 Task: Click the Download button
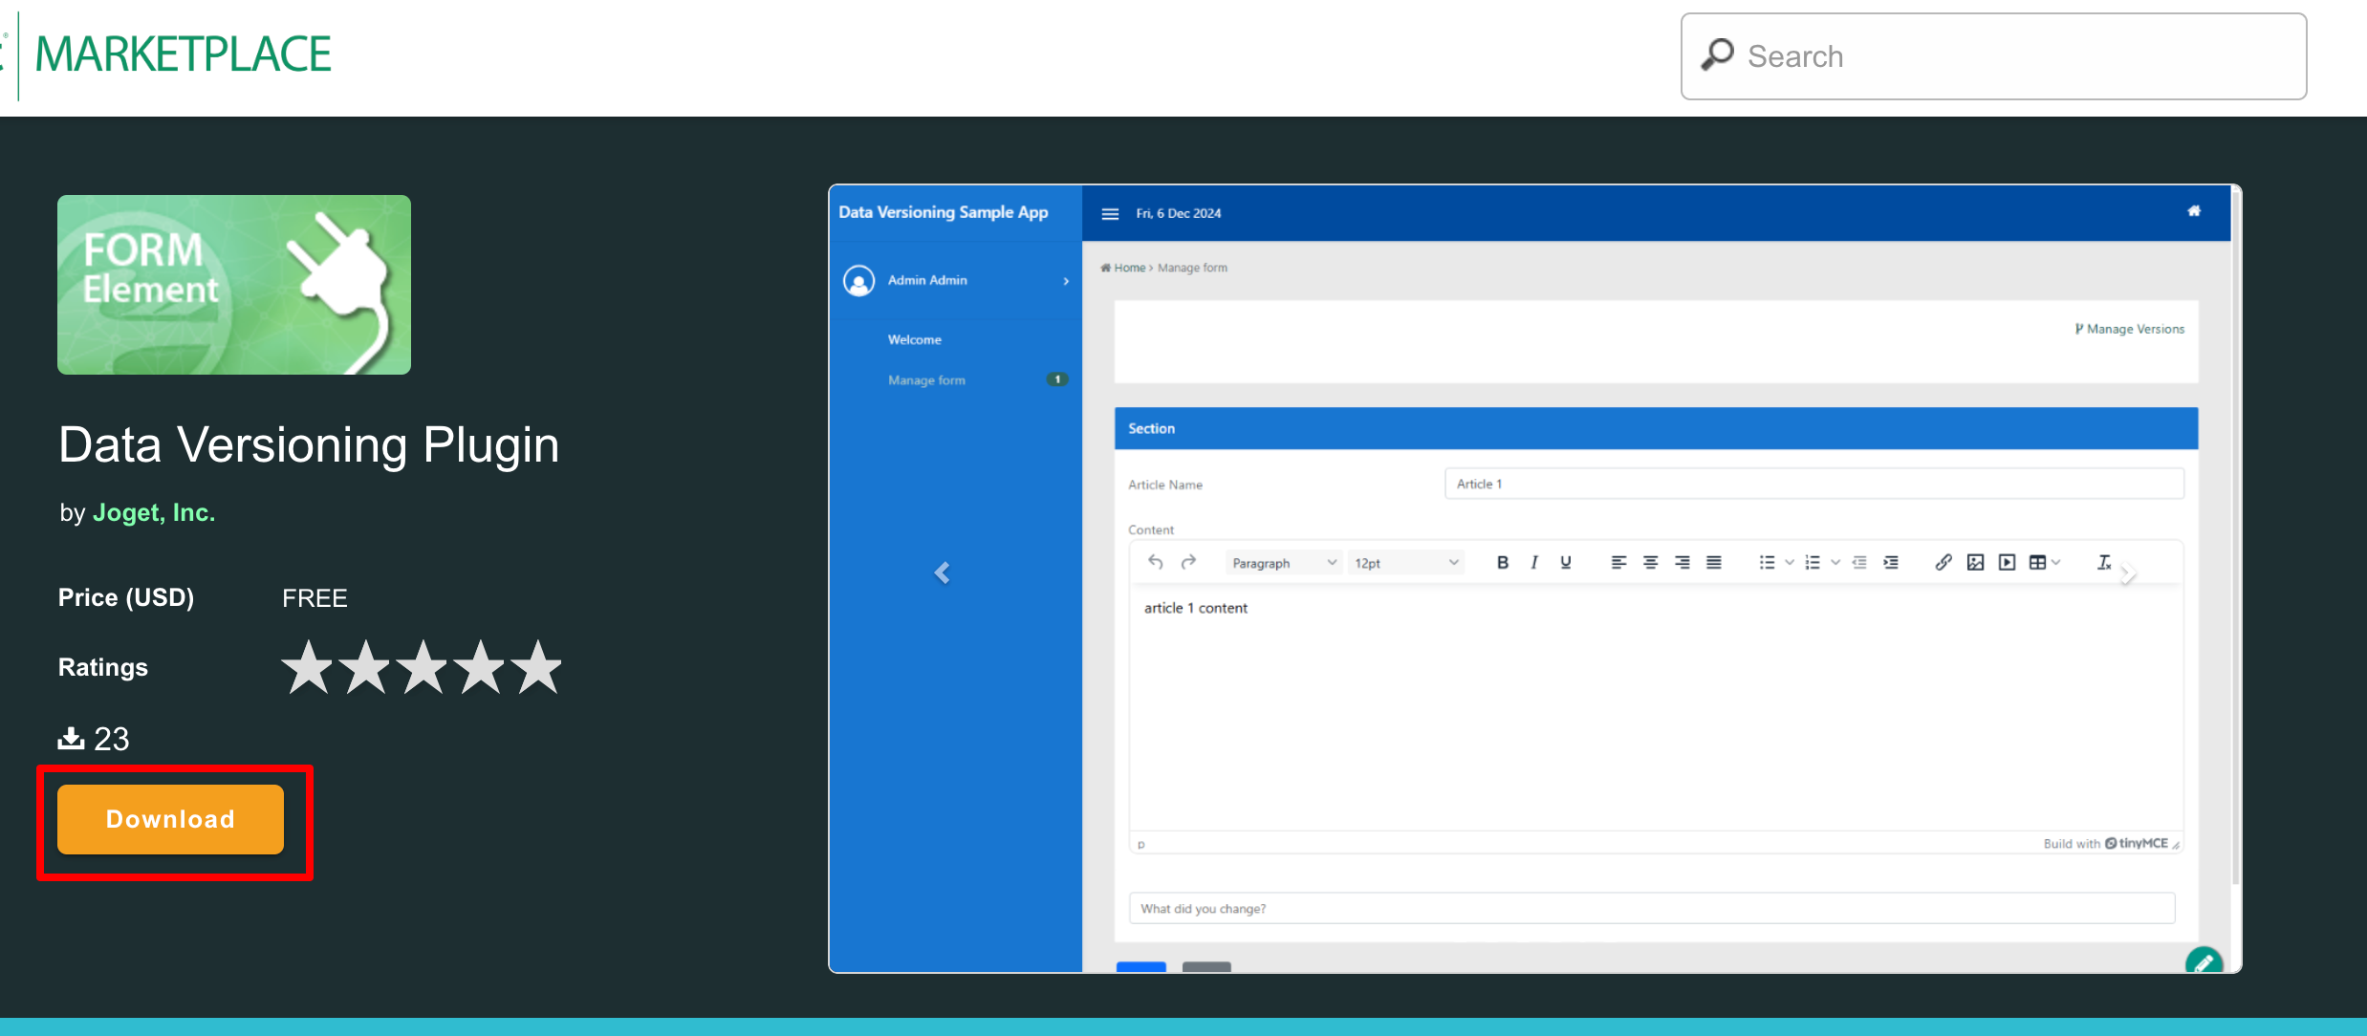coord(170,819)
